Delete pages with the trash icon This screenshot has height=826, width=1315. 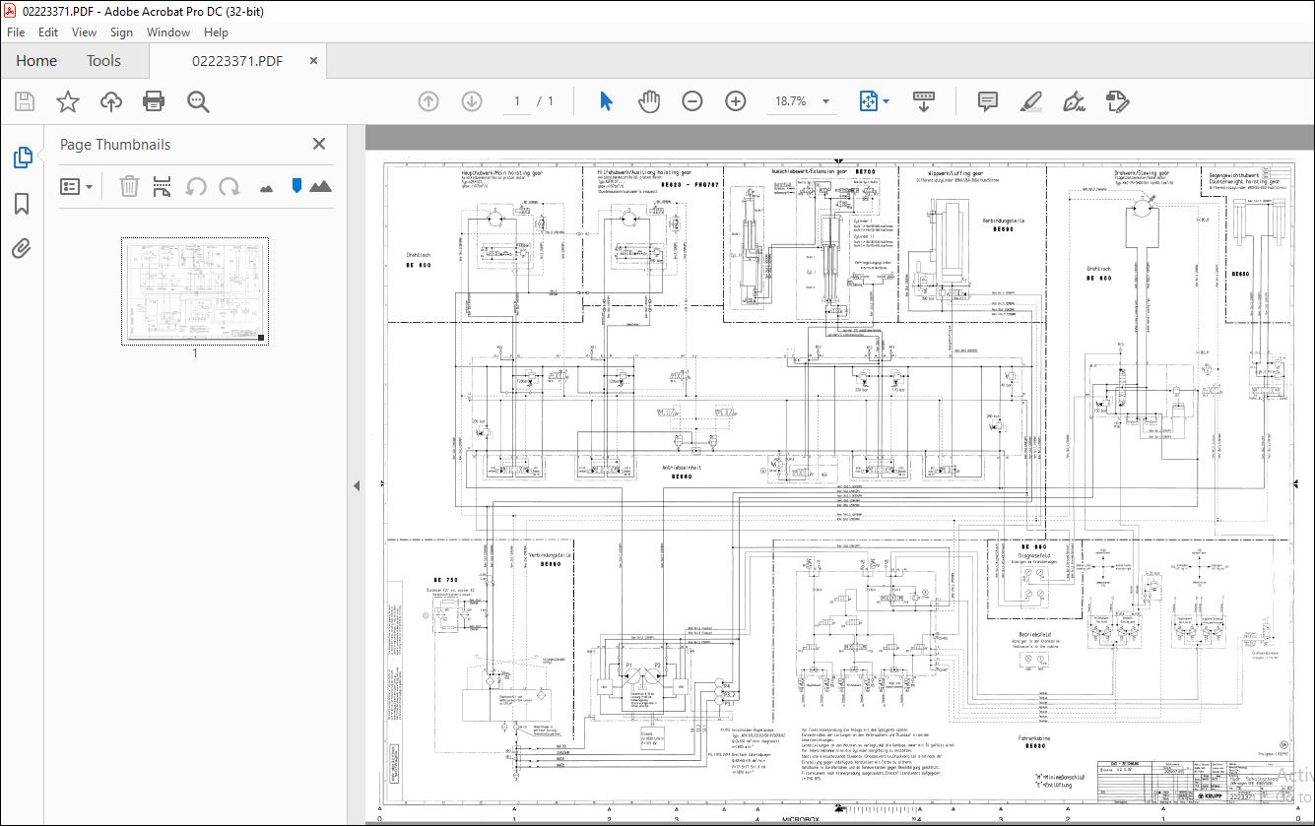click(129, 186)
